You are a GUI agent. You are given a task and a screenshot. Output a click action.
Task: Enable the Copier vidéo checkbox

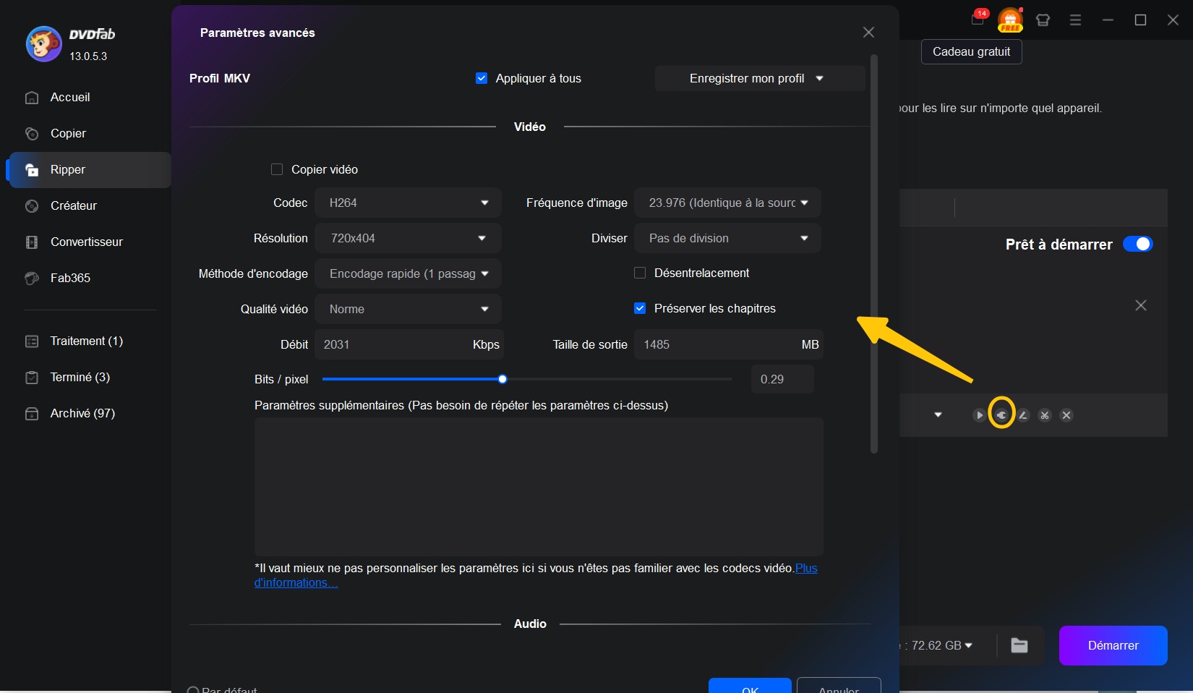pyautogui.click(x=277, y=169)
